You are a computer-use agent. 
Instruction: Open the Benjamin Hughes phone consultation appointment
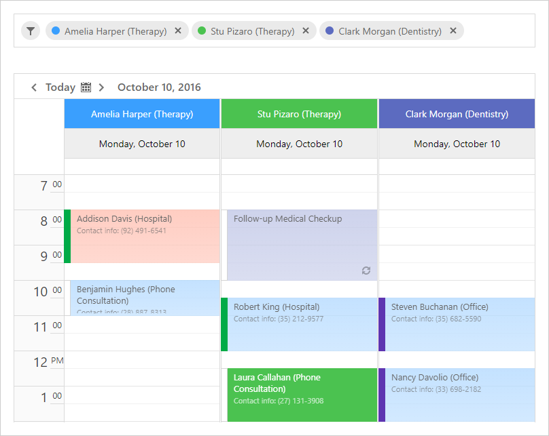coord(145,298)
